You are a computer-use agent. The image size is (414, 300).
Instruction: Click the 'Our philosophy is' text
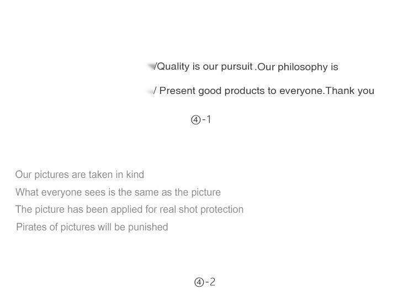pyautogui.click(x=298, y=67)
